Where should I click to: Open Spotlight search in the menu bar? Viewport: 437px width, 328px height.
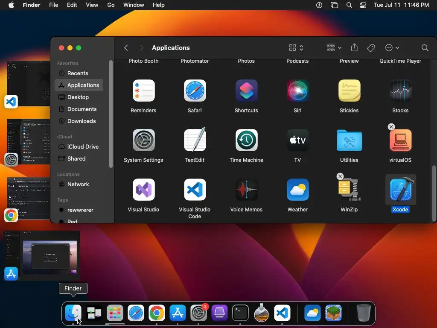pyautogui.click(x=349, y=5)
